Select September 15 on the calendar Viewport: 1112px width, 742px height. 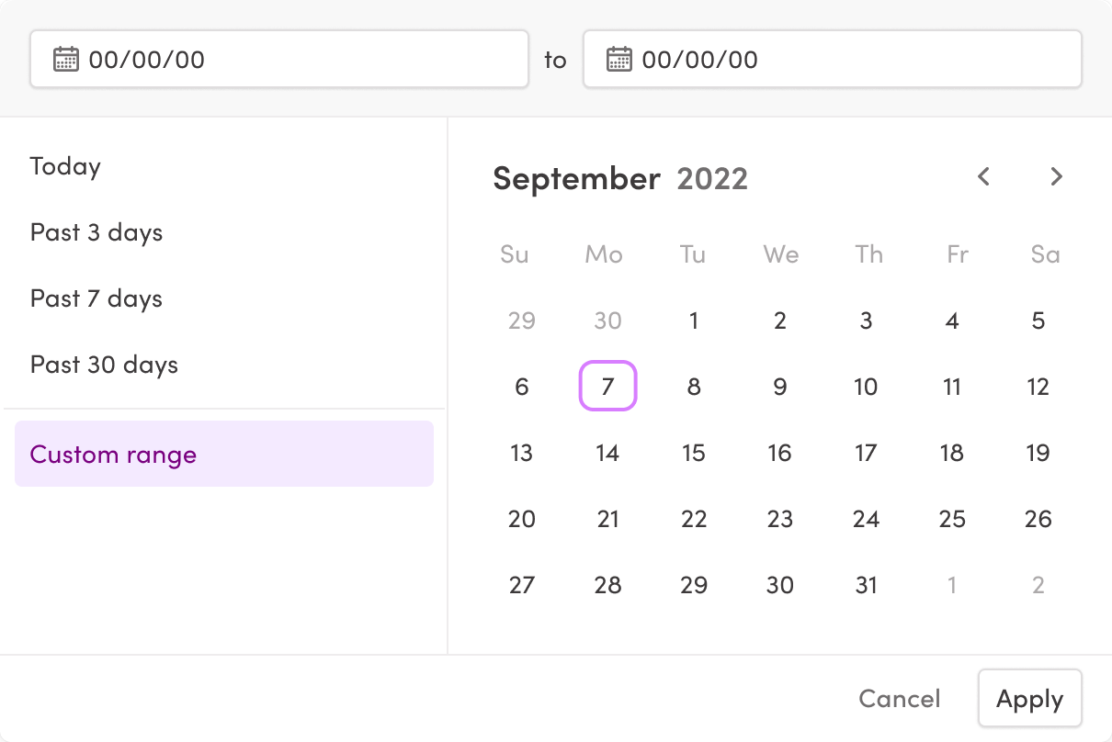(694, 453)
